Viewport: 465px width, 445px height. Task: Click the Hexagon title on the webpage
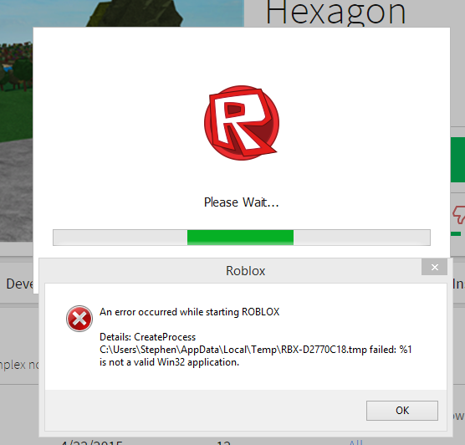[335, 13]
